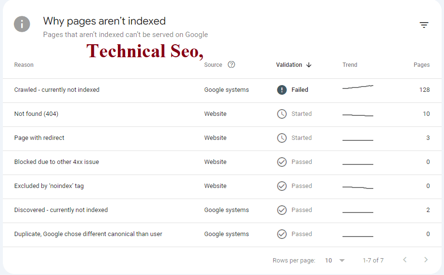The height and width of the screenshot is (275, 444).
Task: Open Discovered - currently not indexed row
Action: [61, 210]
